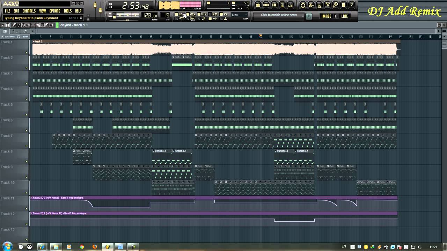Click the tempo 128.000 display
This screenshot has height=251, width=447.
149,15
